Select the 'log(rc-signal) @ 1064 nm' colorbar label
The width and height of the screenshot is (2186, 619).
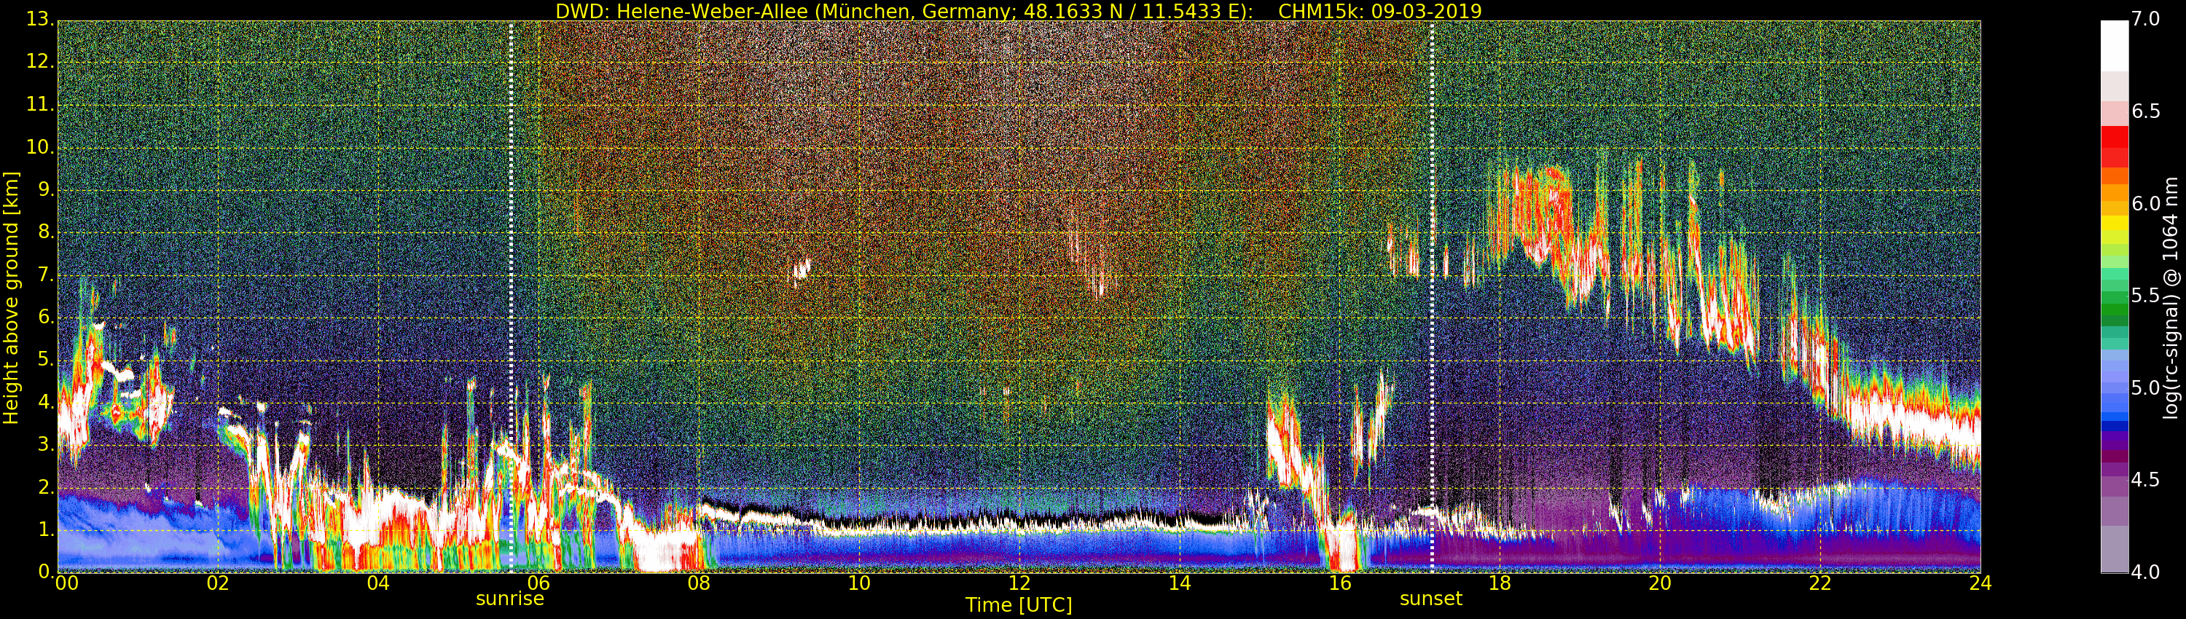pos(2171,298)
